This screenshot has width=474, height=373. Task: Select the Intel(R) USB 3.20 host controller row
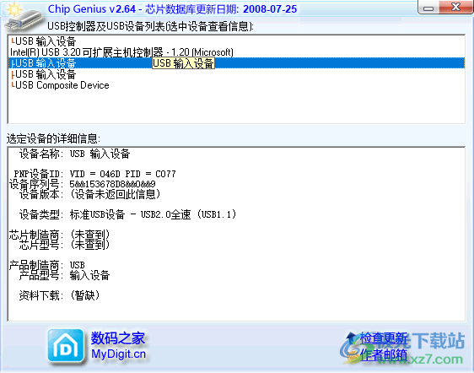coord(236,52)
